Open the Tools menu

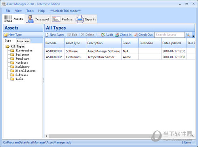coord(30,11)
